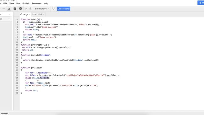Expand the html file's dropdown arrow in sidebar
The height and width of the screenshot is (115, 204).
[9, 19]
